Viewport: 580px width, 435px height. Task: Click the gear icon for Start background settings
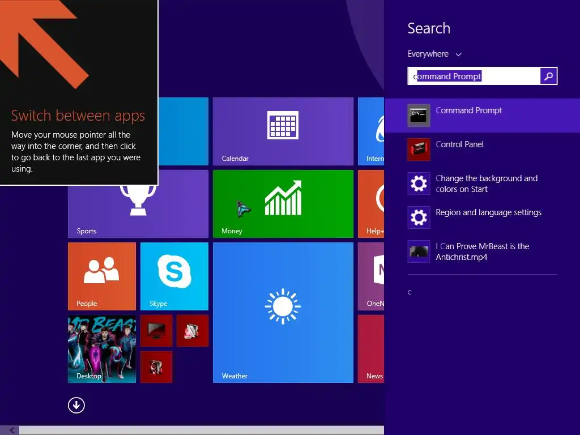coord(419,184)
